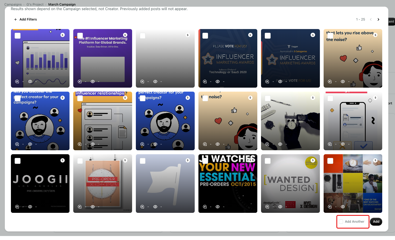The height and width of the screenshot is (240, 395).
Task: Click the dollar icon on the purple bar chart post
Action: pos(63,35)
